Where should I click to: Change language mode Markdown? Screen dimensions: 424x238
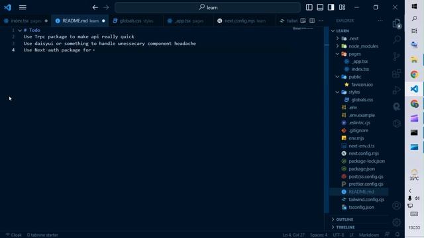coord(369,235)
